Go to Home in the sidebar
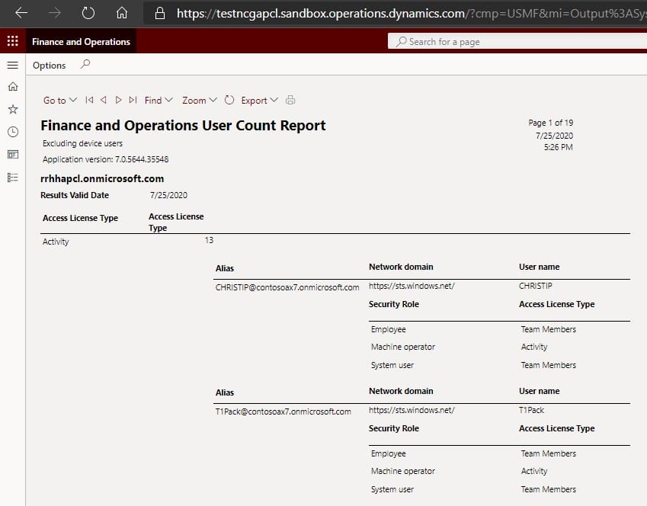The width and height of the screenshot is (647, 506). coord(12,88)
